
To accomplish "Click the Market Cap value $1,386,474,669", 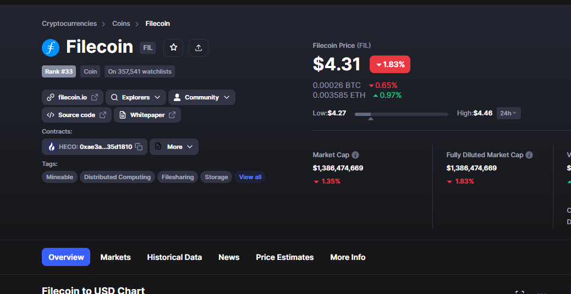I will point(338,168).
